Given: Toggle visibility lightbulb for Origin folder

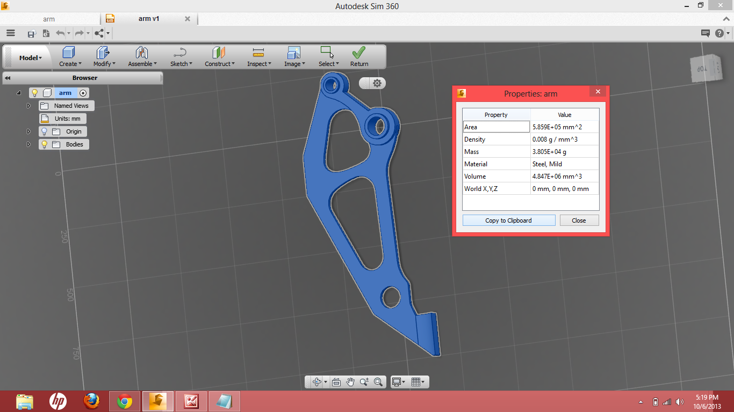Looking at the screenshot, I should [44, 131].
